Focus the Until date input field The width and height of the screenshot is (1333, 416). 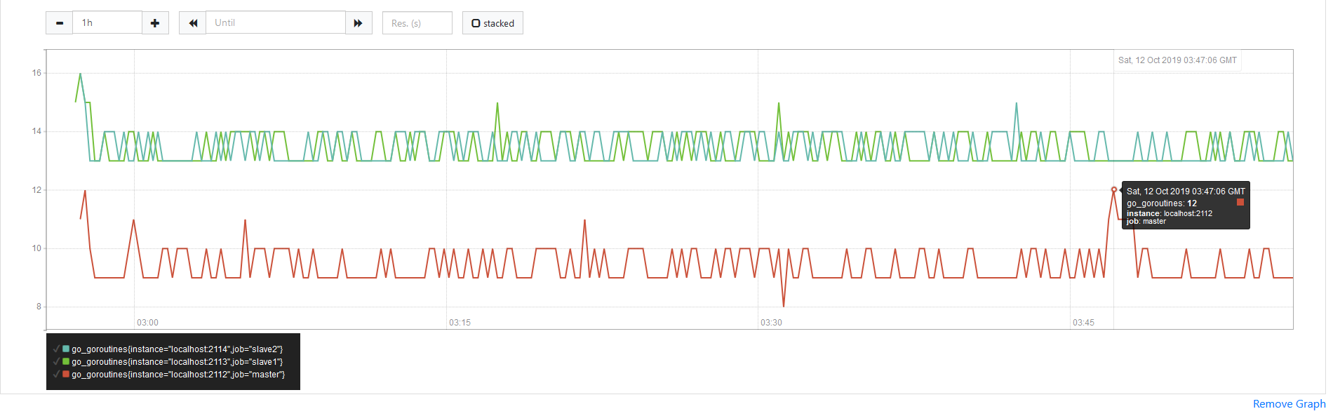(276, 22)
